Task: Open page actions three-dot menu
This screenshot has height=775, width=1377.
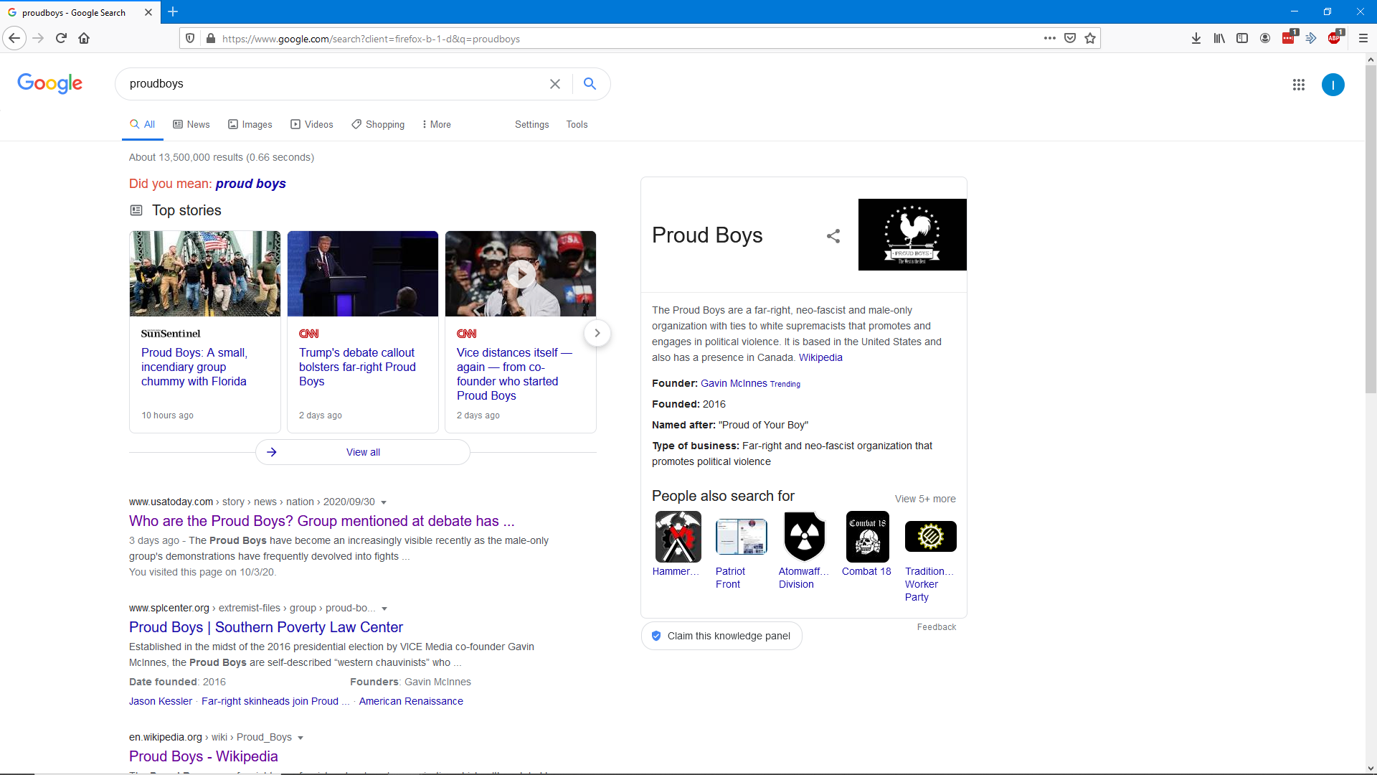Action: coord(1049,38)
